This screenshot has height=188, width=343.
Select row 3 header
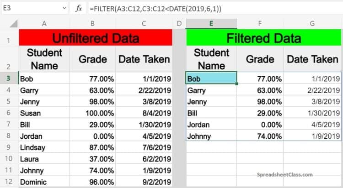9,78
